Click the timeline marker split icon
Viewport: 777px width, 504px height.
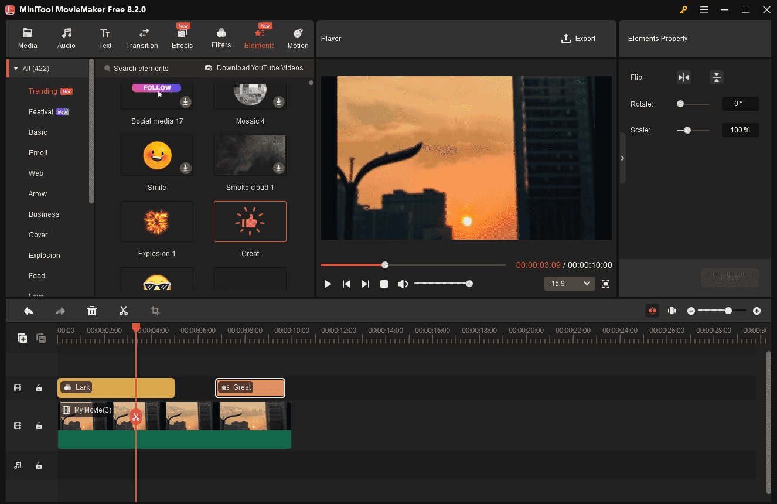[672, 311]
